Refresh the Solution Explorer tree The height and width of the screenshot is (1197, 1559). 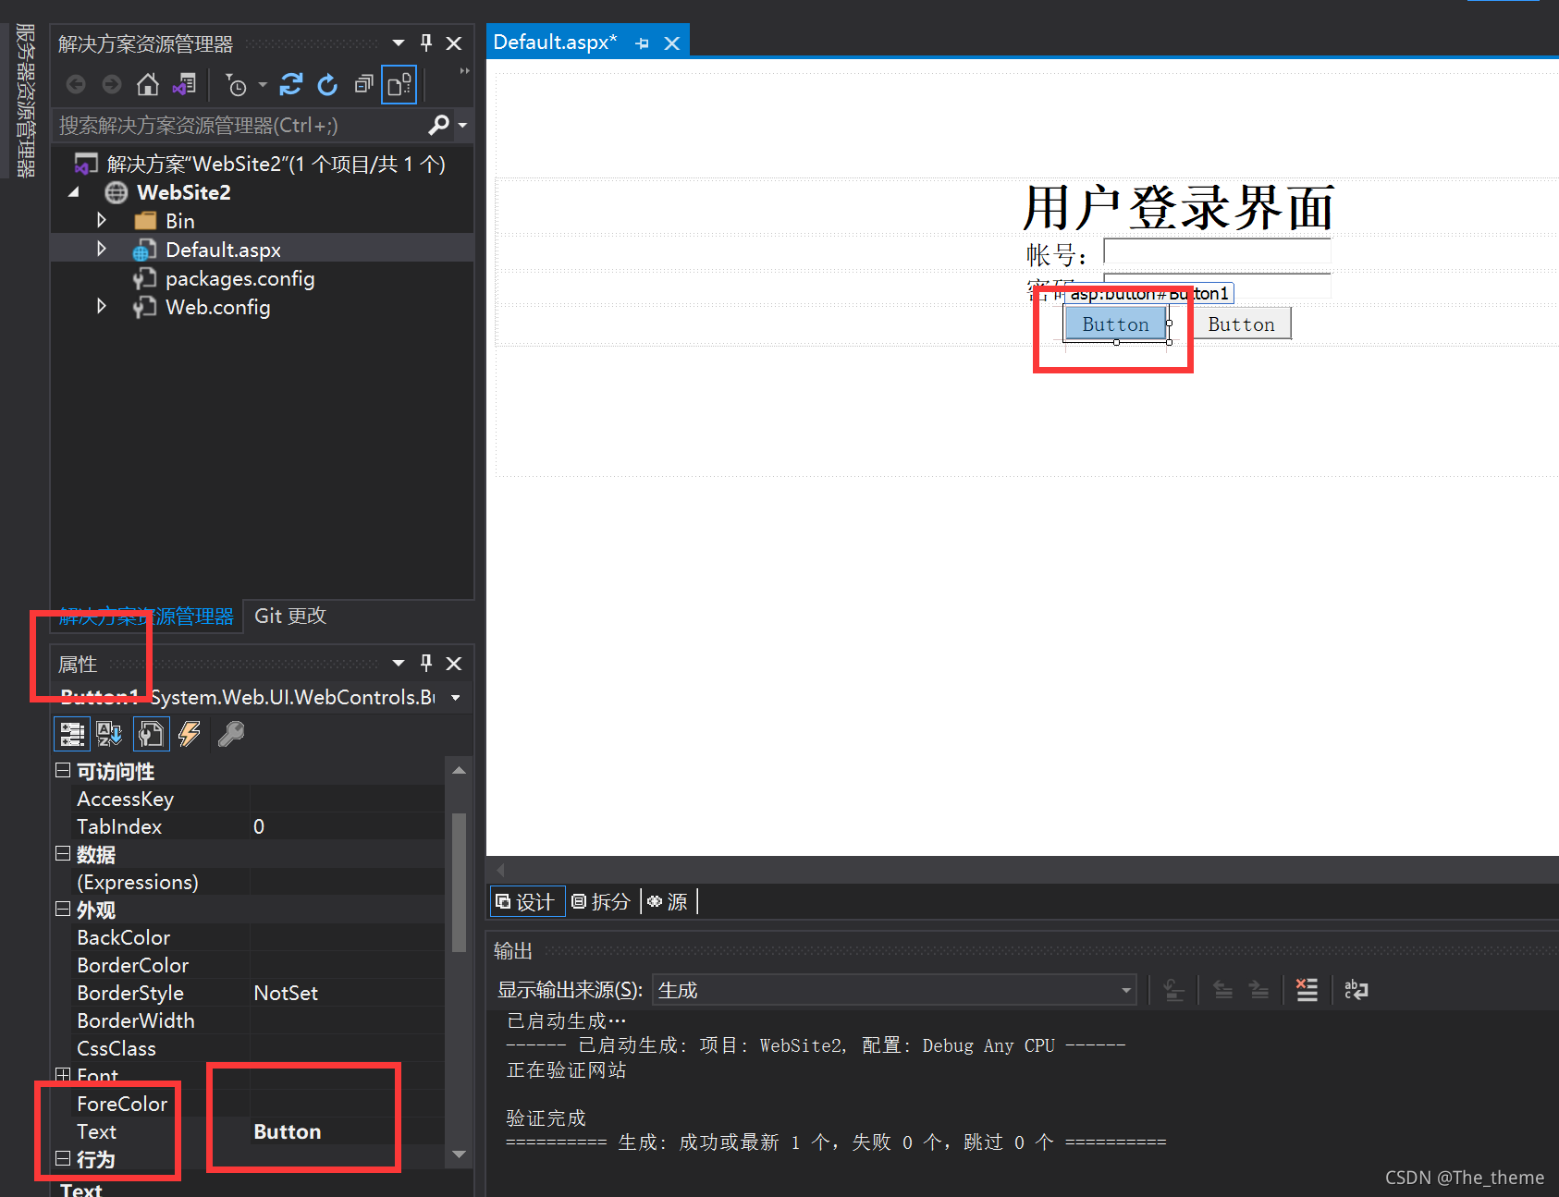[327, 85]
